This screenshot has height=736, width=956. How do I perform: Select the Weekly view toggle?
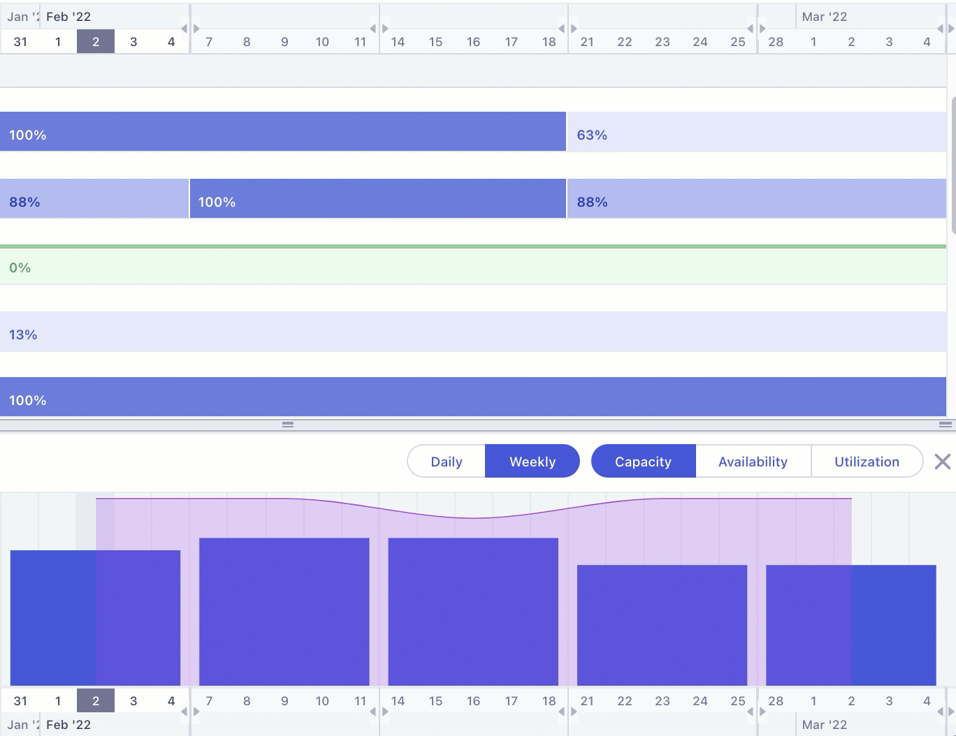533,462
